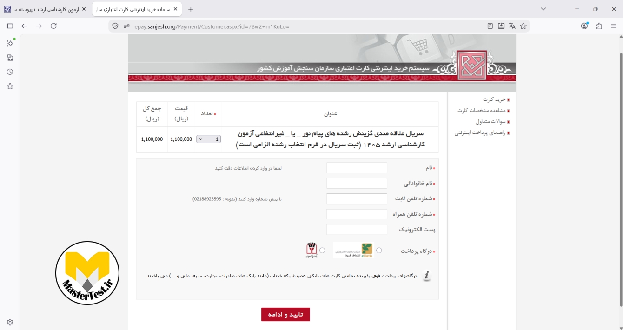This screenshot has height=330, width=623.
Task: Select the Parsian bank gateway radio button
Action: (322, 251)
